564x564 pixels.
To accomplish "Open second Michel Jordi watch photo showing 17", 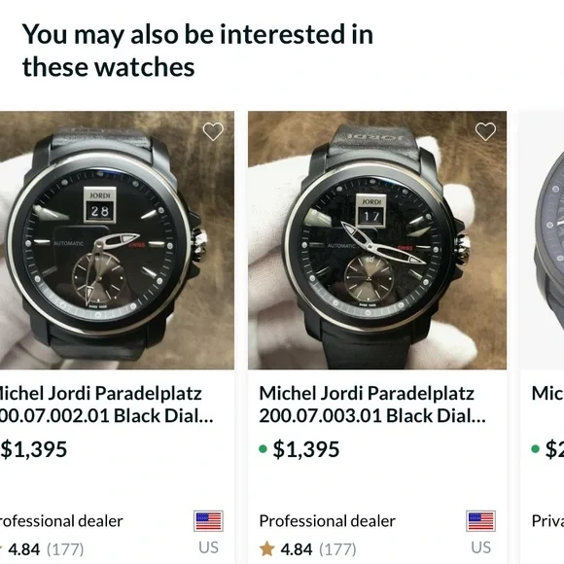I will coord(377,240).
